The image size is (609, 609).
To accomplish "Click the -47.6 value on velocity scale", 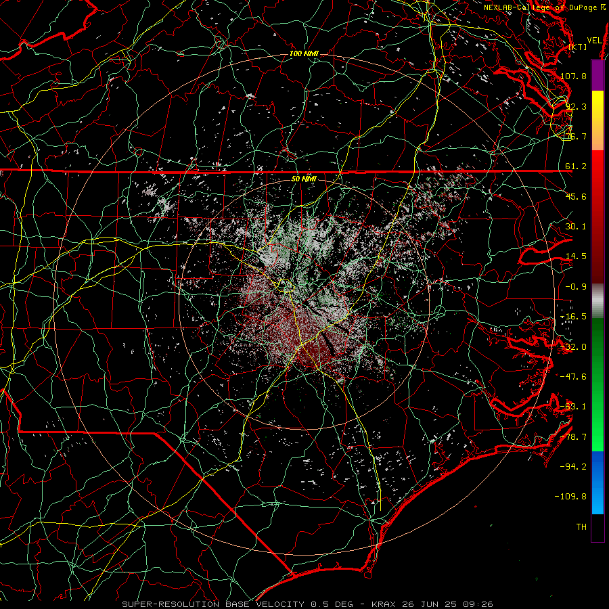I will (573, 377).
